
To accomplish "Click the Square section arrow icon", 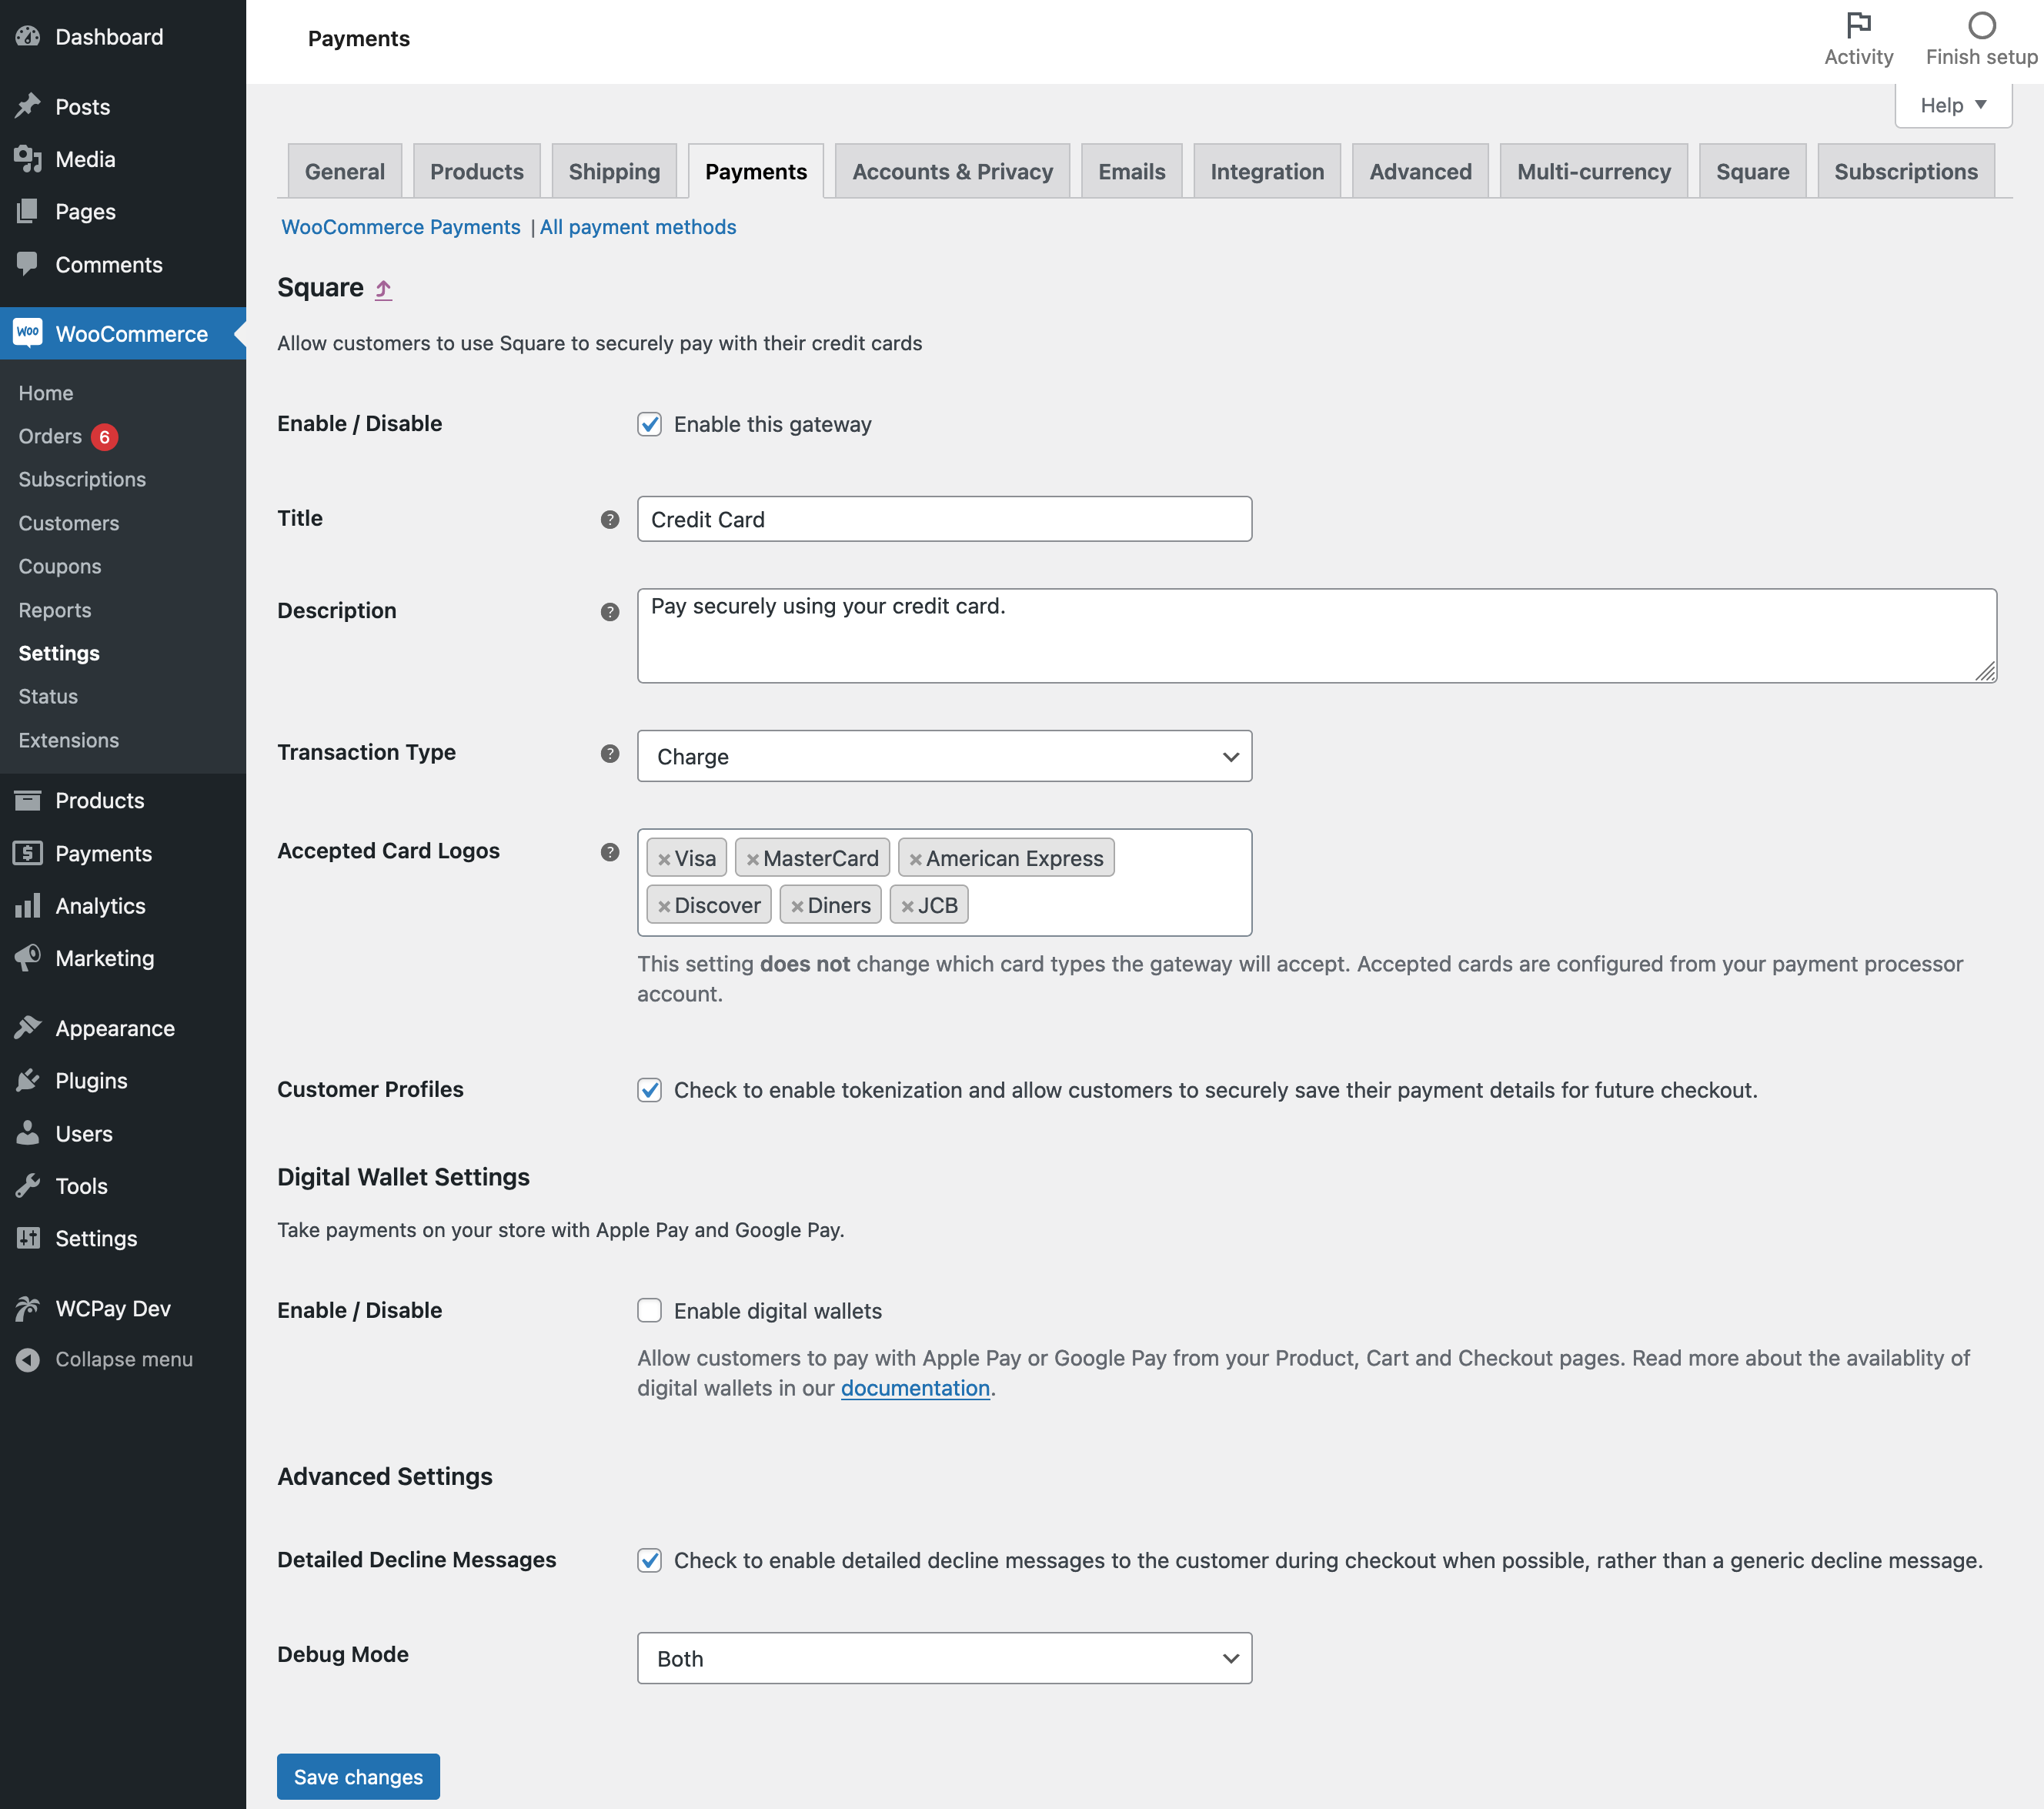I will (x=383, y=289).
